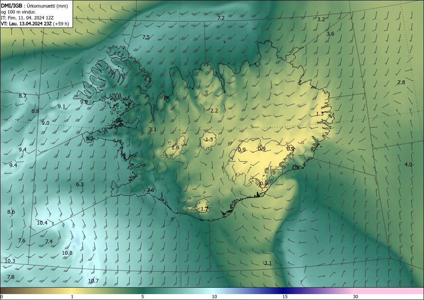Viewport: 424px width, 300px height.
Task: Click the 4.3 value on the map
Action: click(x=148, y=80)
